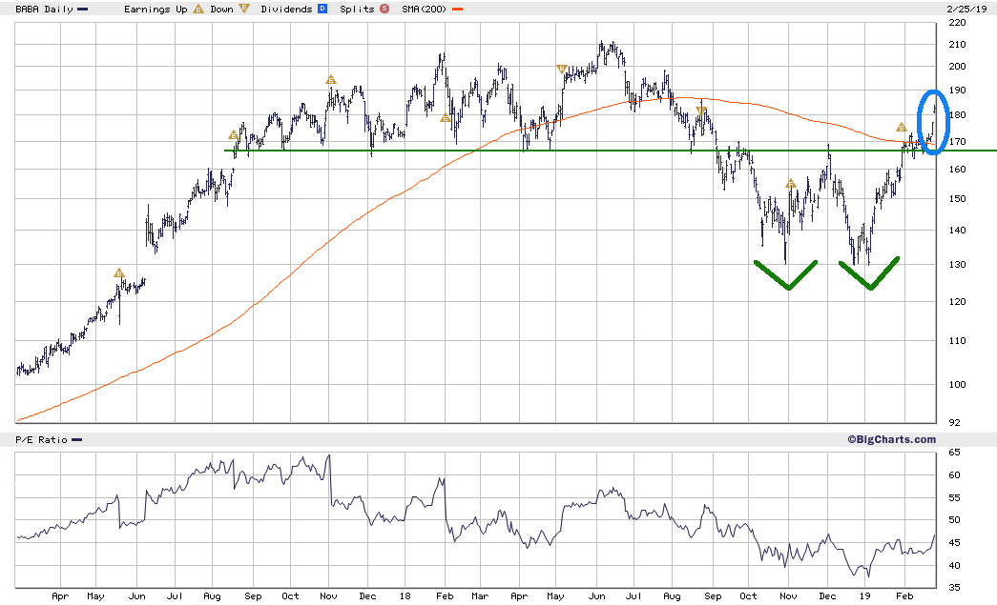
Task: Select the November 2017 earnings marker
Action: tap(331, 80)
